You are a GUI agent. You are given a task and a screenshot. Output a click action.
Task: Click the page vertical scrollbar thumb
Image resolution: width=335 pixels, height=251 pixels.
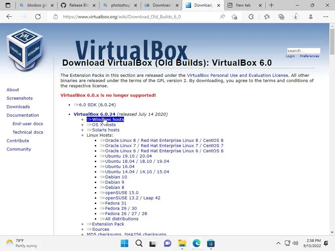[x=332, y=42]
